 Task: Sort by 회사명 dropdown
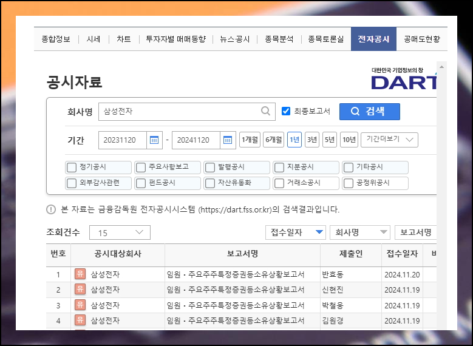coord(360,232)
